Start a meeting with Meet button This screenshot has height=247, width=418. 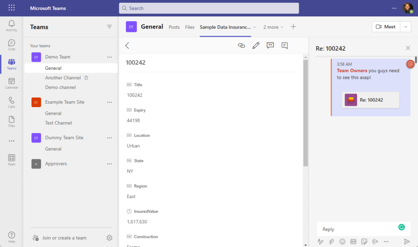tap(386, 27)
